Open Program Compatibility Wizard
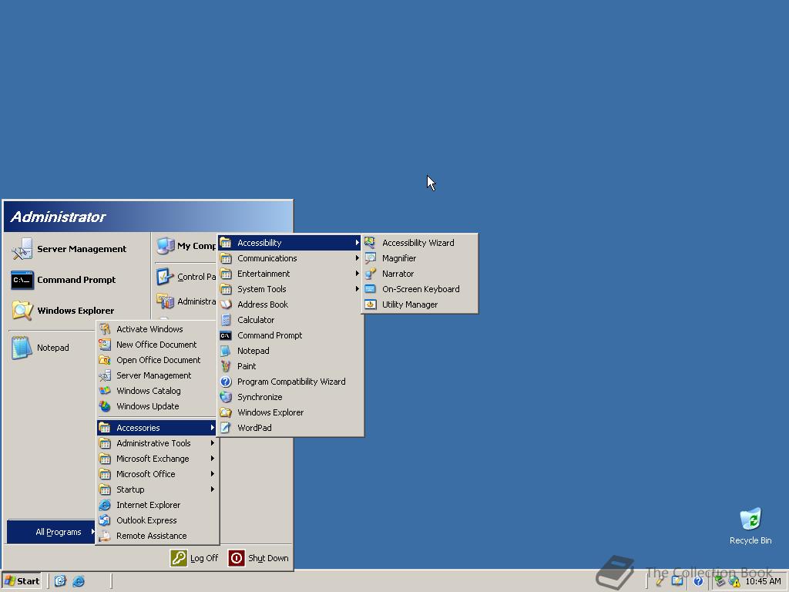The image size is (789, 592). click(x=290, y=382)
